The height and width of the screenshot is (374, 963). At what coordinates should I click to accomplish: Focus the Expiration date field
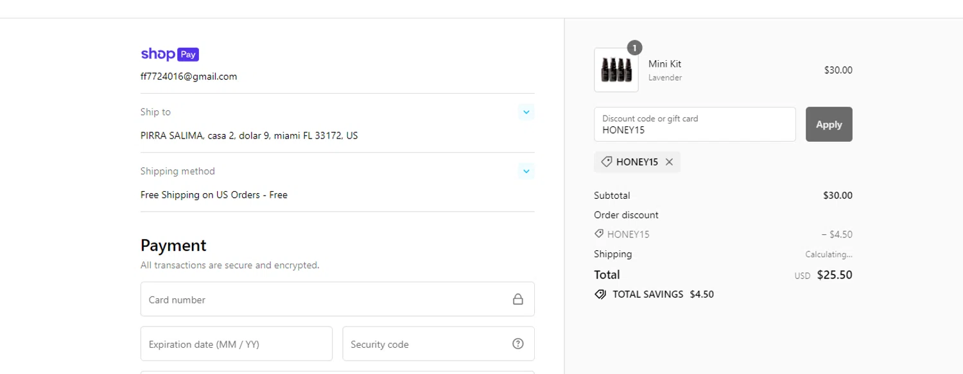pyautogui.click(x=236, y=344)
